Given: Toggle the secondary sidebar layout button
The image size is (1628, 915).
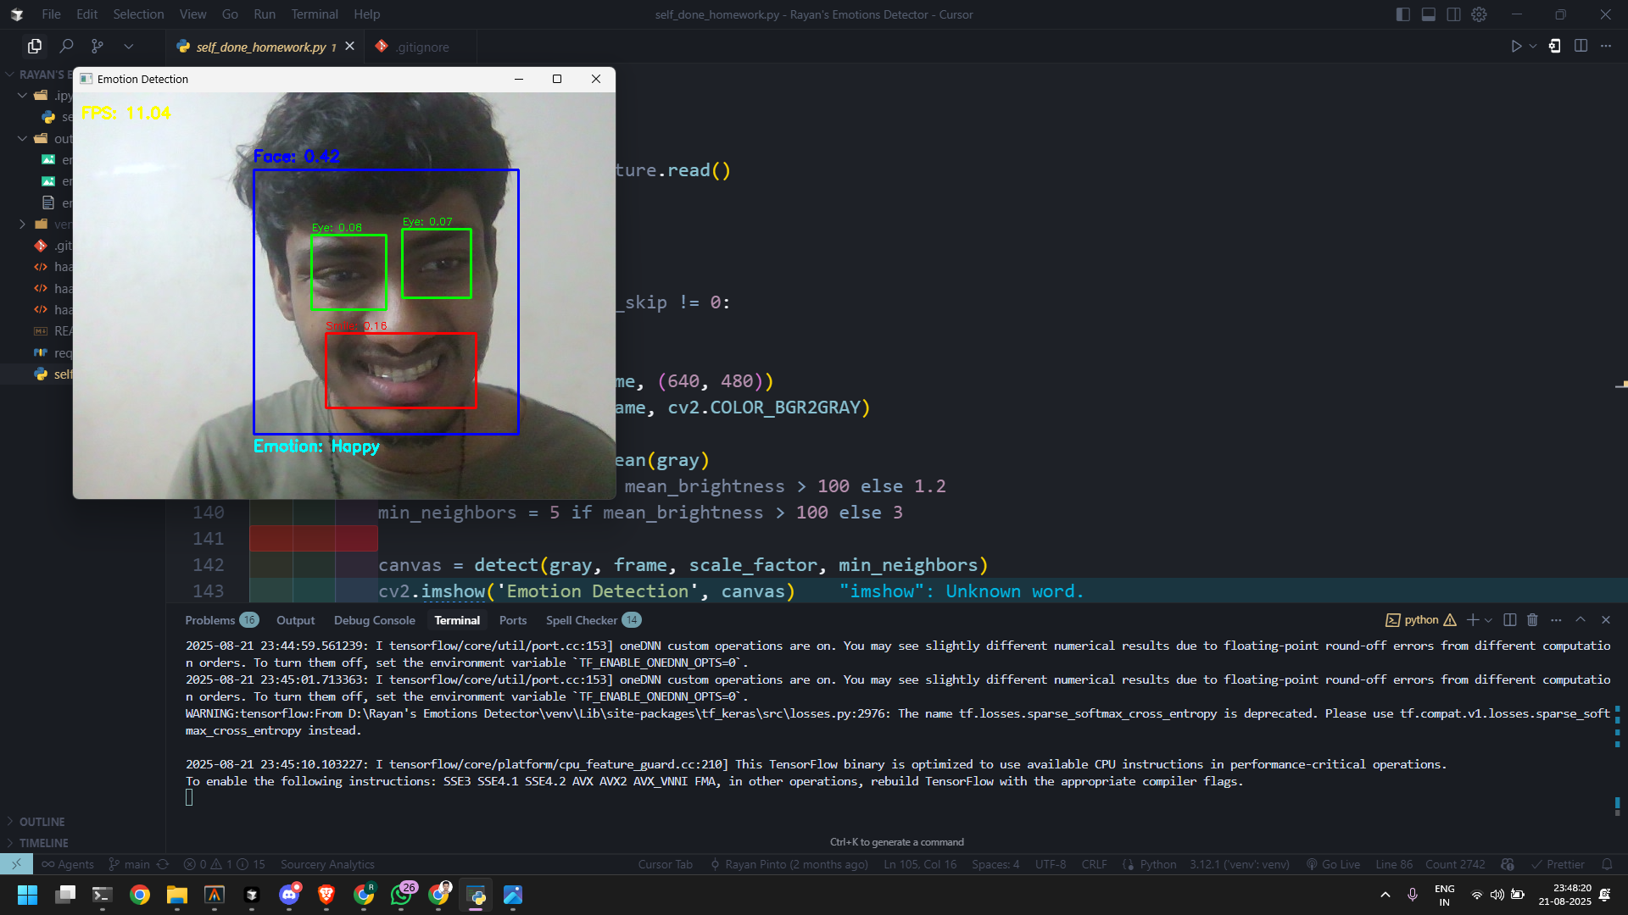Looking at the screenshot, I should click(1453, 14).
